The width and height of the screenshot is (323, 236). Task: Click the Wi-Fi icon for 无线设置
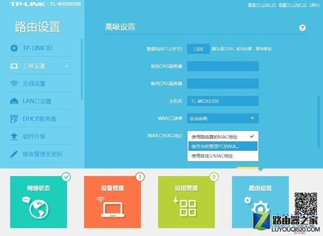14,83
